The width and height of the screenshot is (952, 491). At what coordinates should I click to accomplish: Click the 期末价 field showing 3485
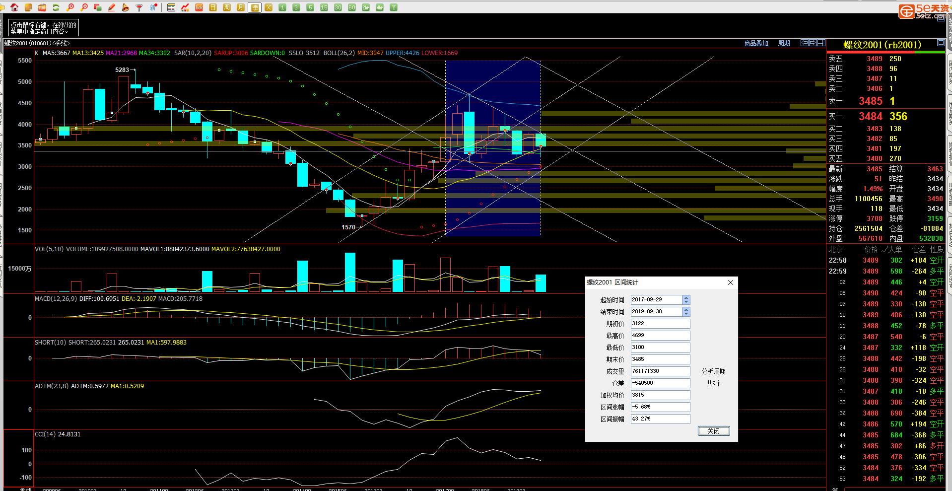660,359
